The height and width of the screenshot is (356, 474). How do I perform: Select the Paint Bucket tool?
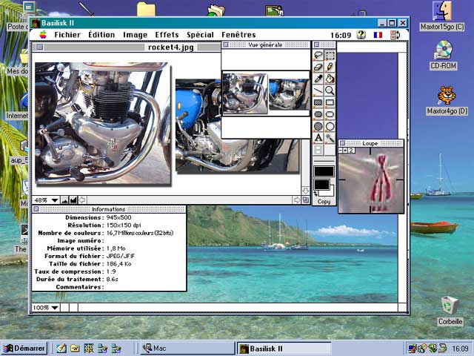[x=330, y=79]
